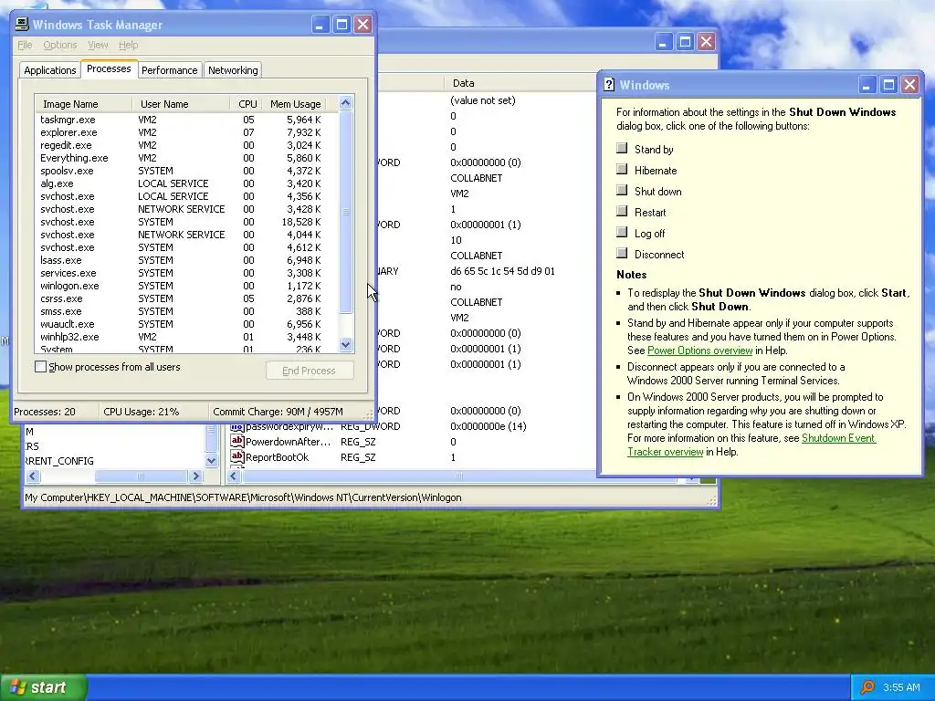Open the Windows Start button
Screen dimensions: 935x701
44,687
